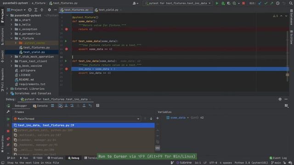This screenshot has width=294, height=165.
Task: Show execution point icon beside Console tab
Action: coord(52,106)
